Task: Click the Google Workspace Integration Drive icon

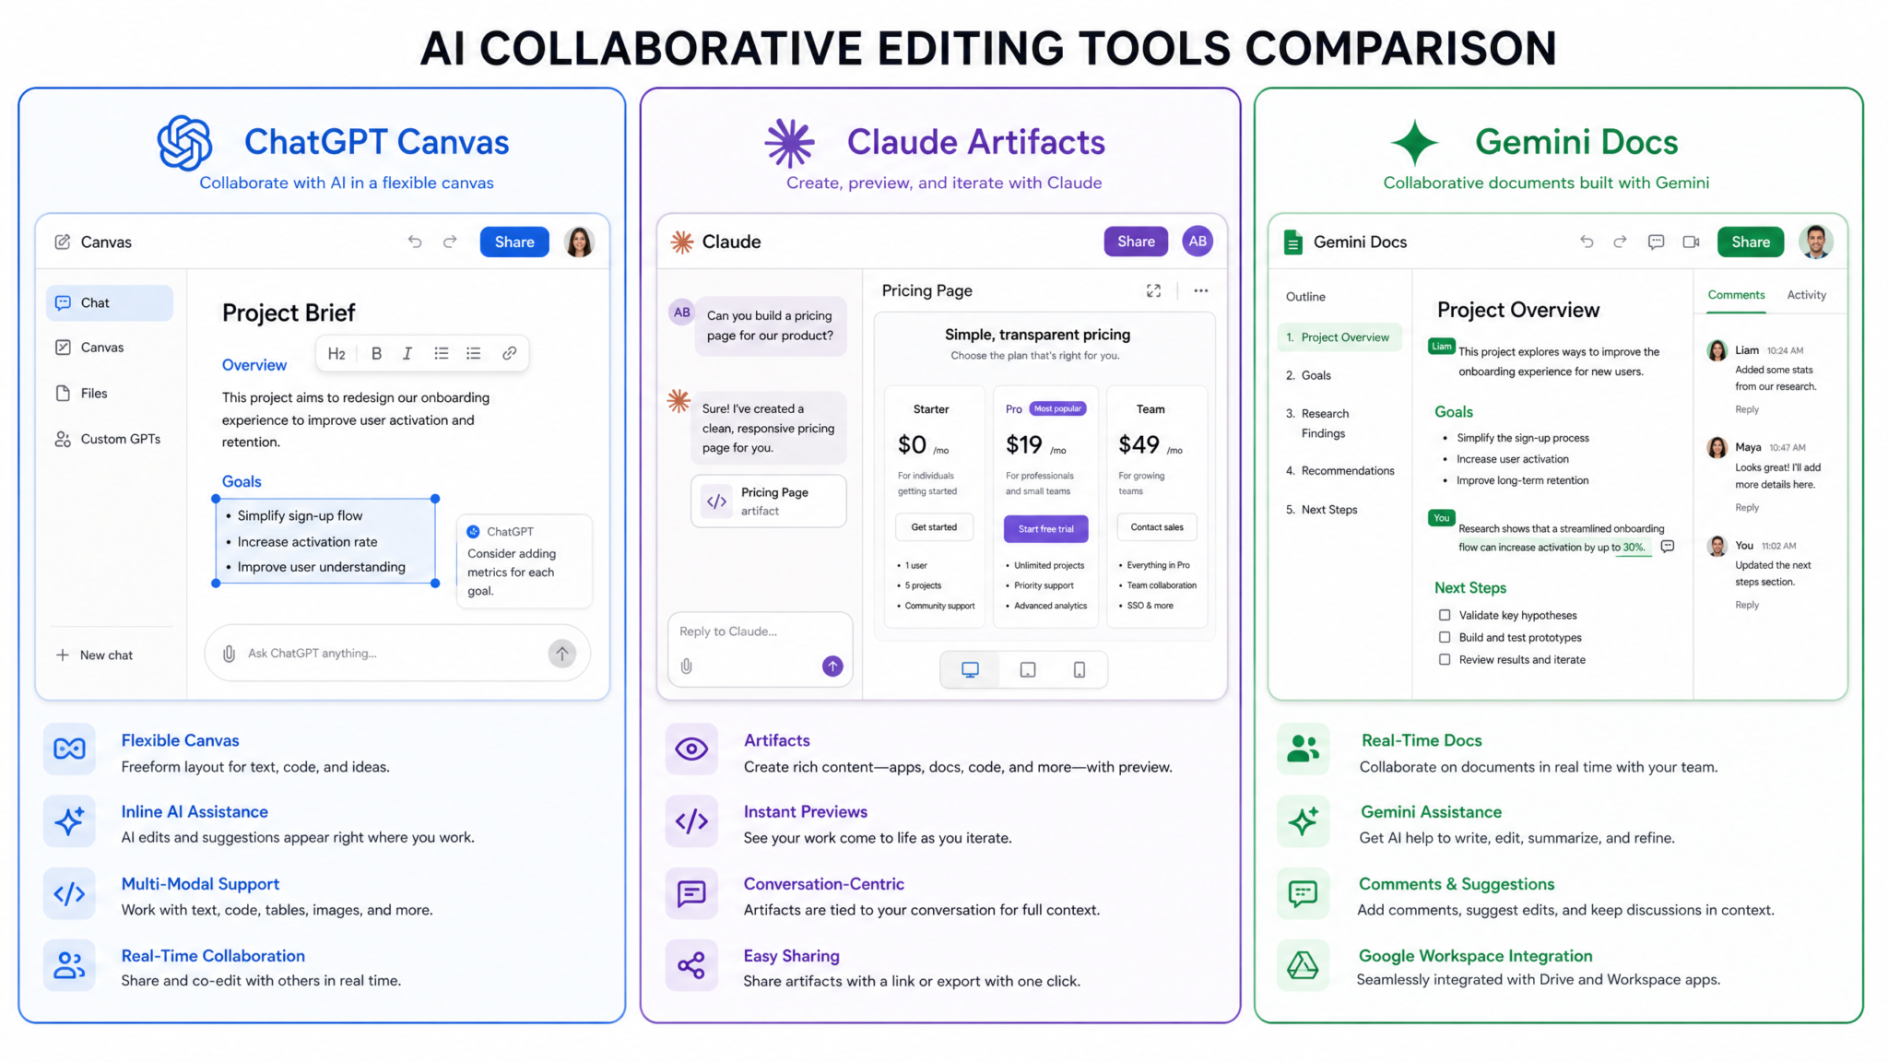Action: [1303, 965]
